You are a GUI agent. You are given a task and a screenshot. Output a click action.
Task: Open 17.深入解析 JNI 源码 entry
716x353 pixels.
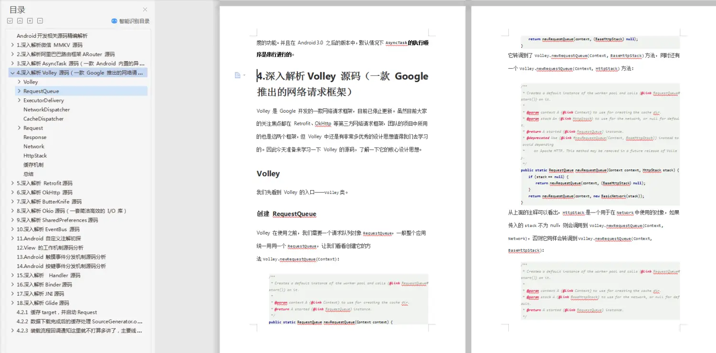click(41, 294)
